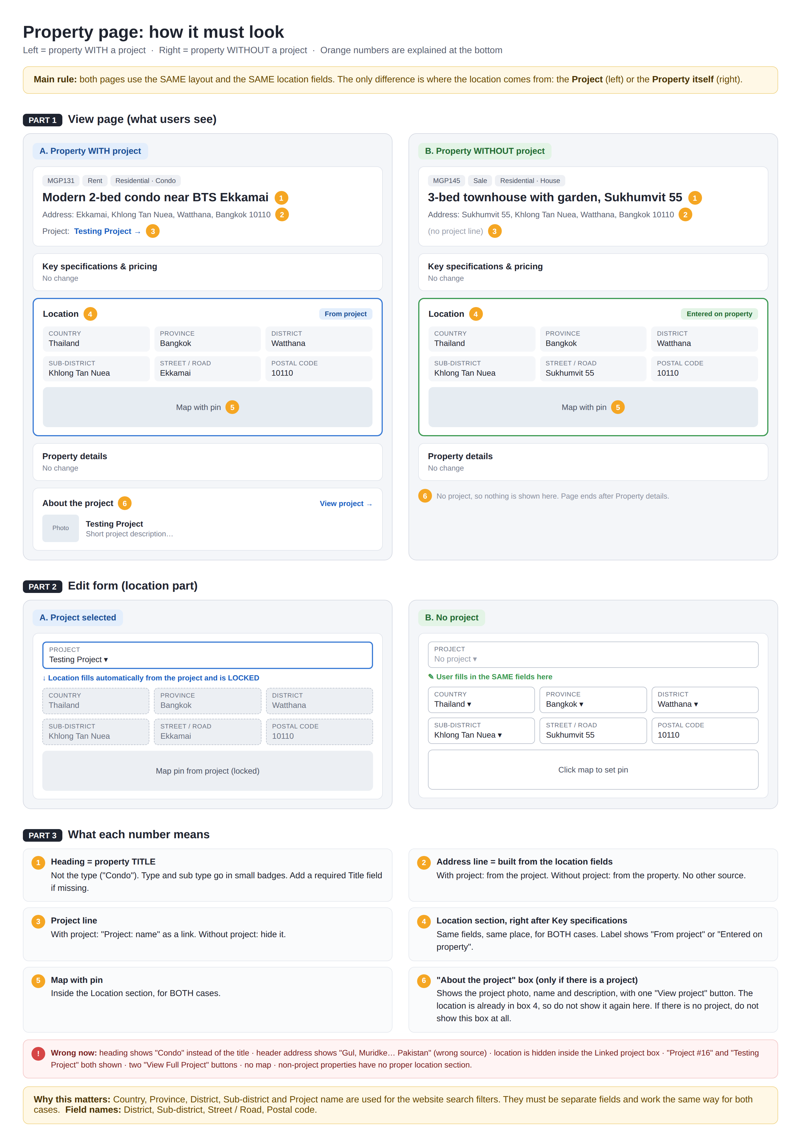The width and height of the screenshot is (801, 1147).
Task: Click the Sale badge
Action: (x=480, y=181)
